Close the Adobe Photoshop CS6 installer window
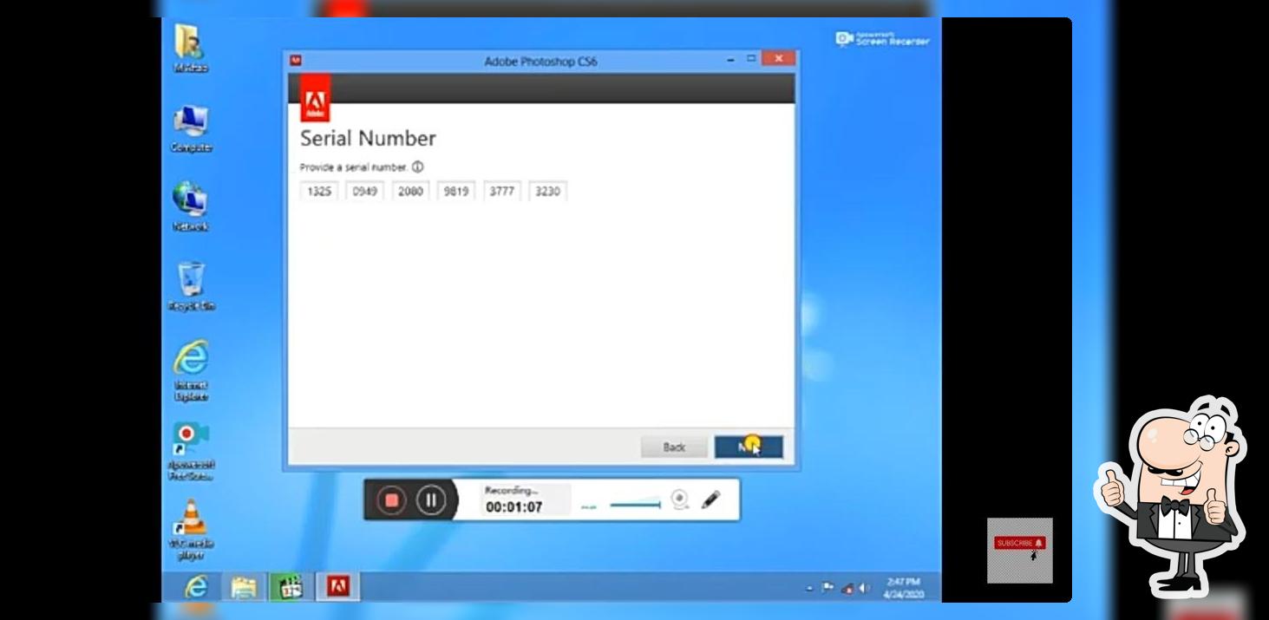This screenshot has width=1269, height=620. coord(779,59)
